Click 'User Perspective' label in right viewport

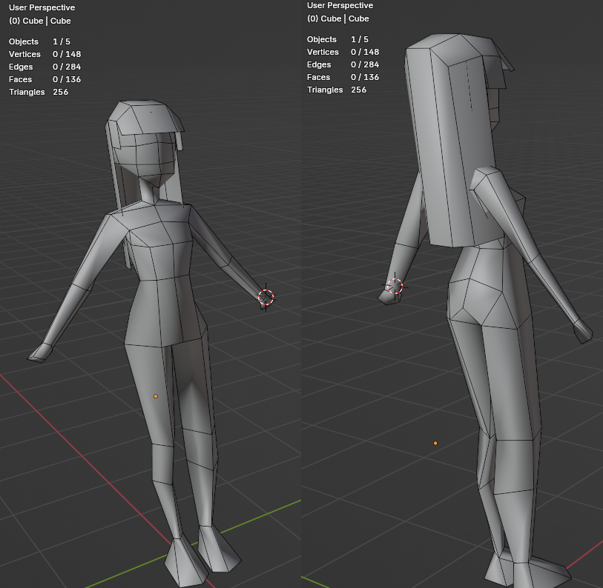pos(340,5)
